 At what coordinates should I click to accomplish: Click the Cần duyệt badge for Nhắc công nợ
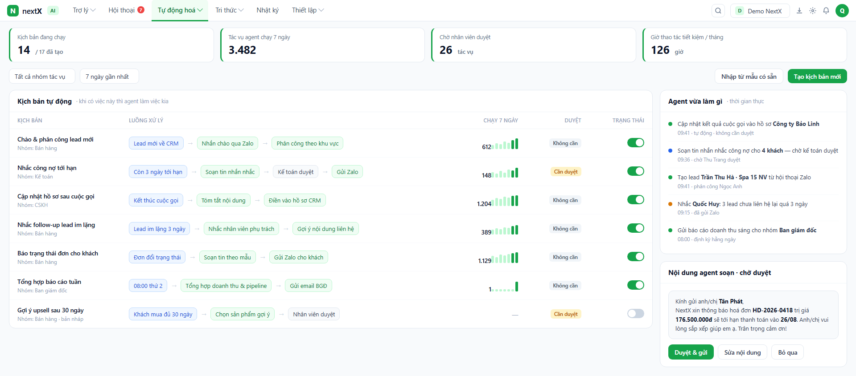[x=565, y=172]
